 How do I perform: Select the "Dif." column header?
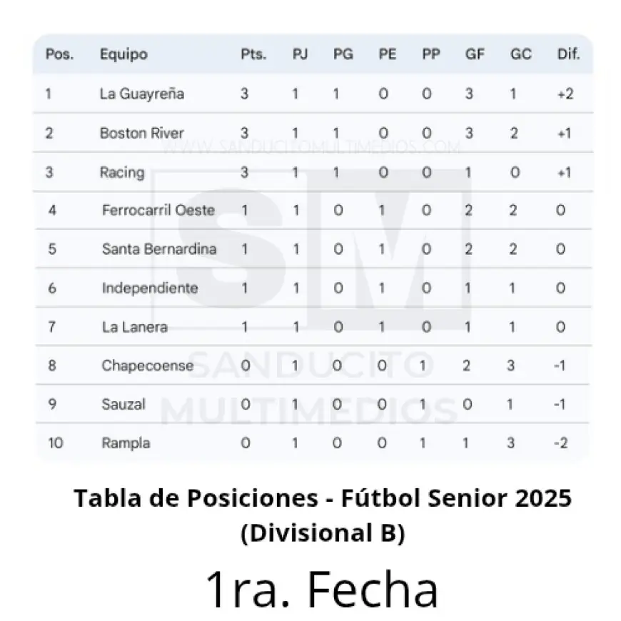[568, 54]
